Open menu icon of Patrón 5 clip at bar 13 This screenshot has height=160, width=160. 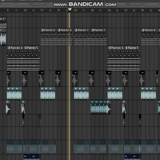[x=25, y=48]
